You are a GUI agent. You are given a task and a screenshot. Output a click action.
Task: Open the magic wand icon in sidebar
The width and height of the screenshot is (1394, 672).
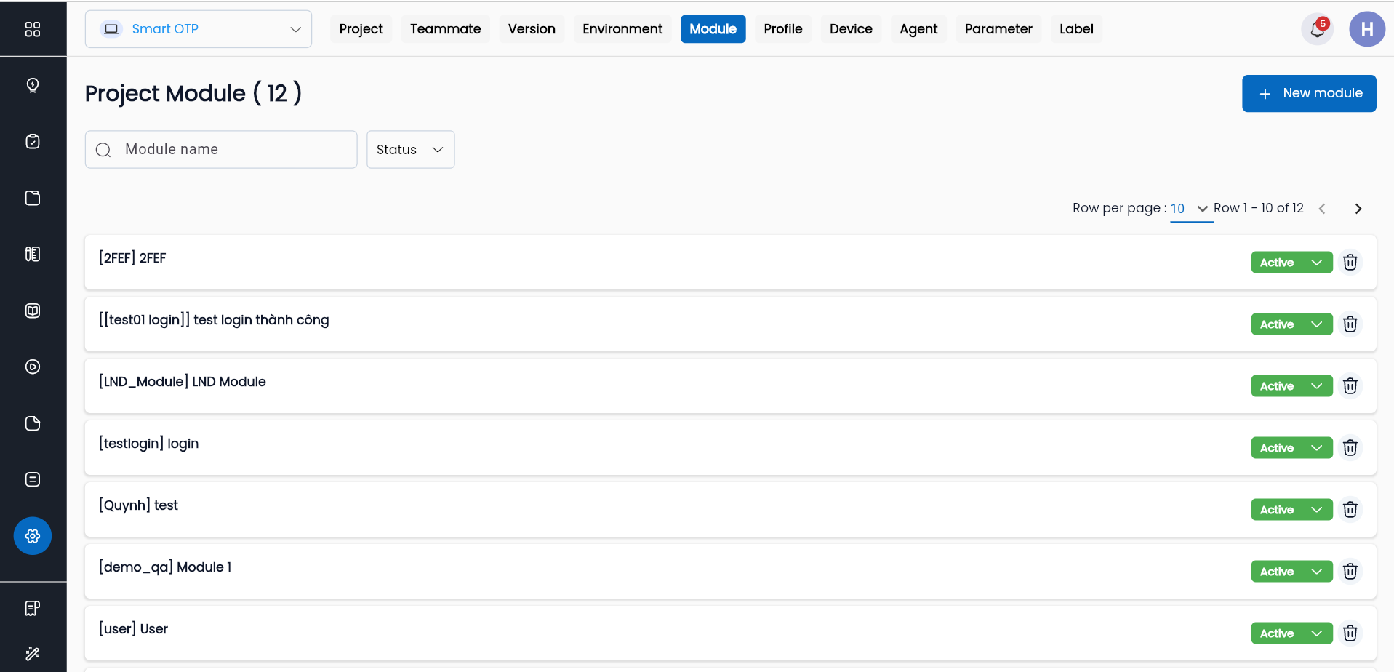[x=33, y=653]
